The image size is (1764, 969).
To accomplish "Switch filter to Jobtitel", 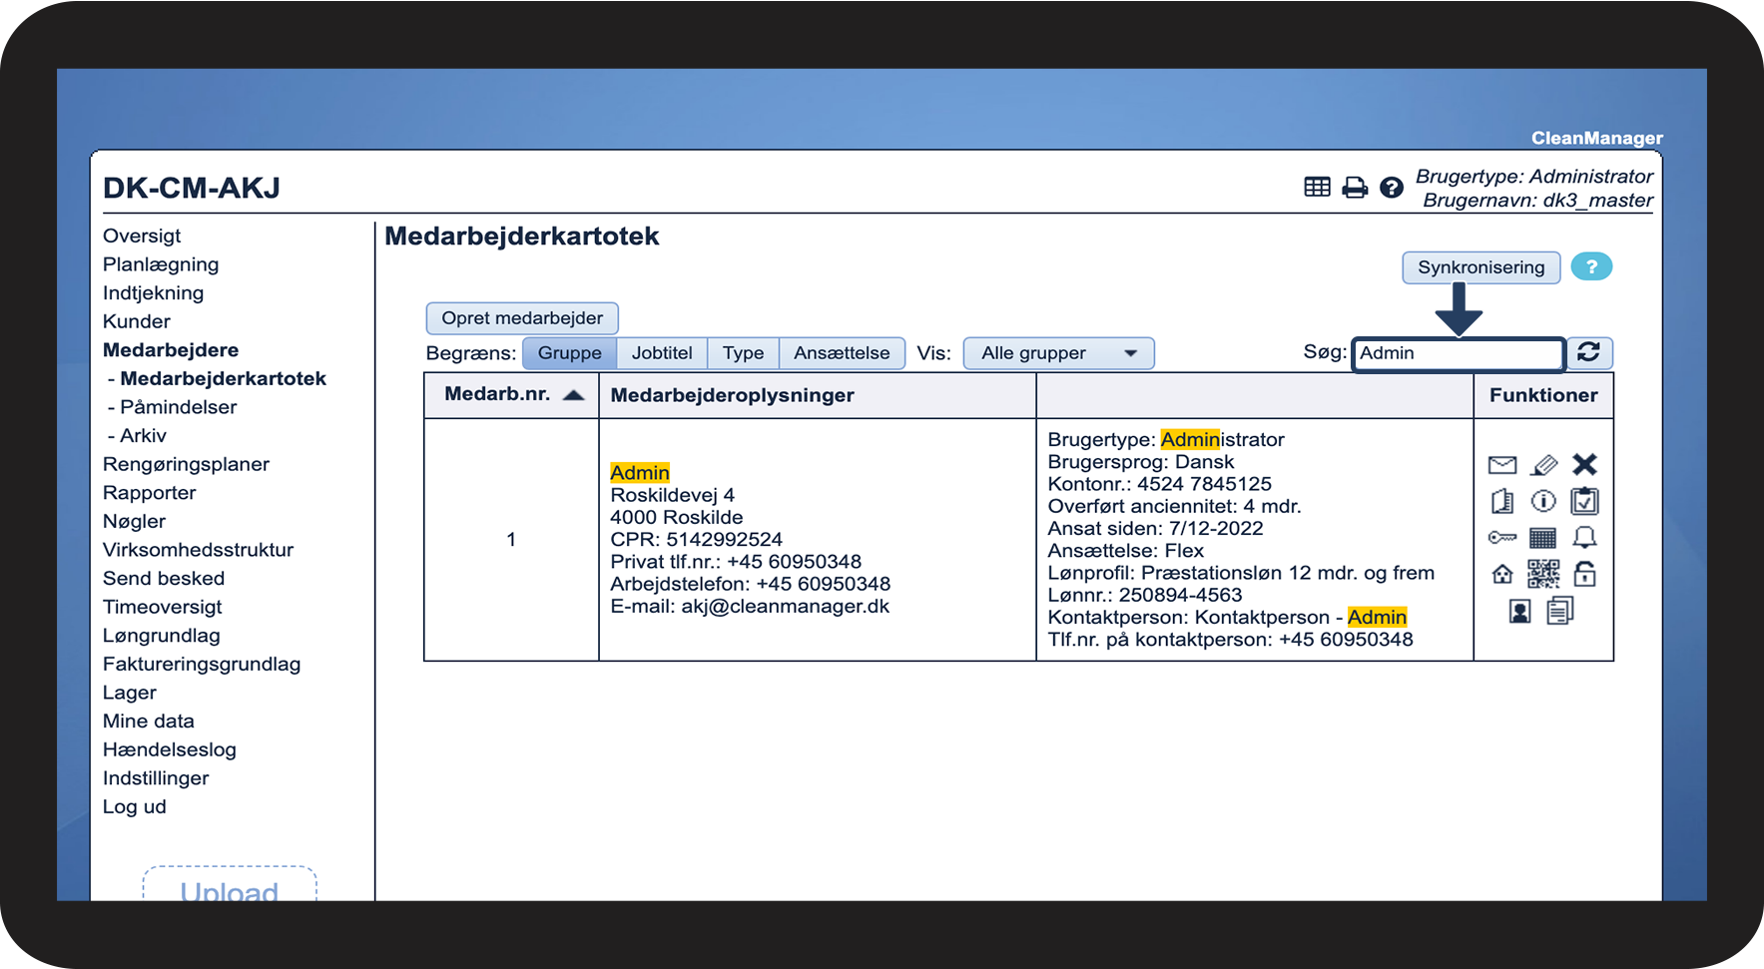I will 662,353.
